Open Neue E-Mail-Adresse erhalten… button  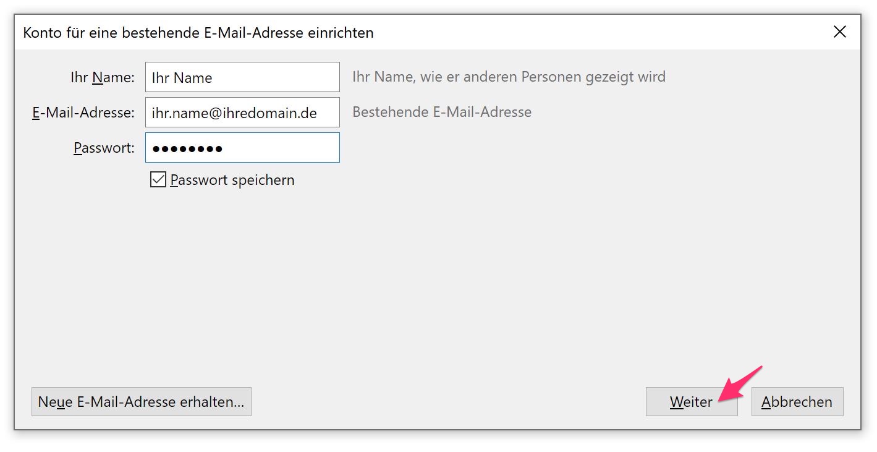click(x=142, y=401)
